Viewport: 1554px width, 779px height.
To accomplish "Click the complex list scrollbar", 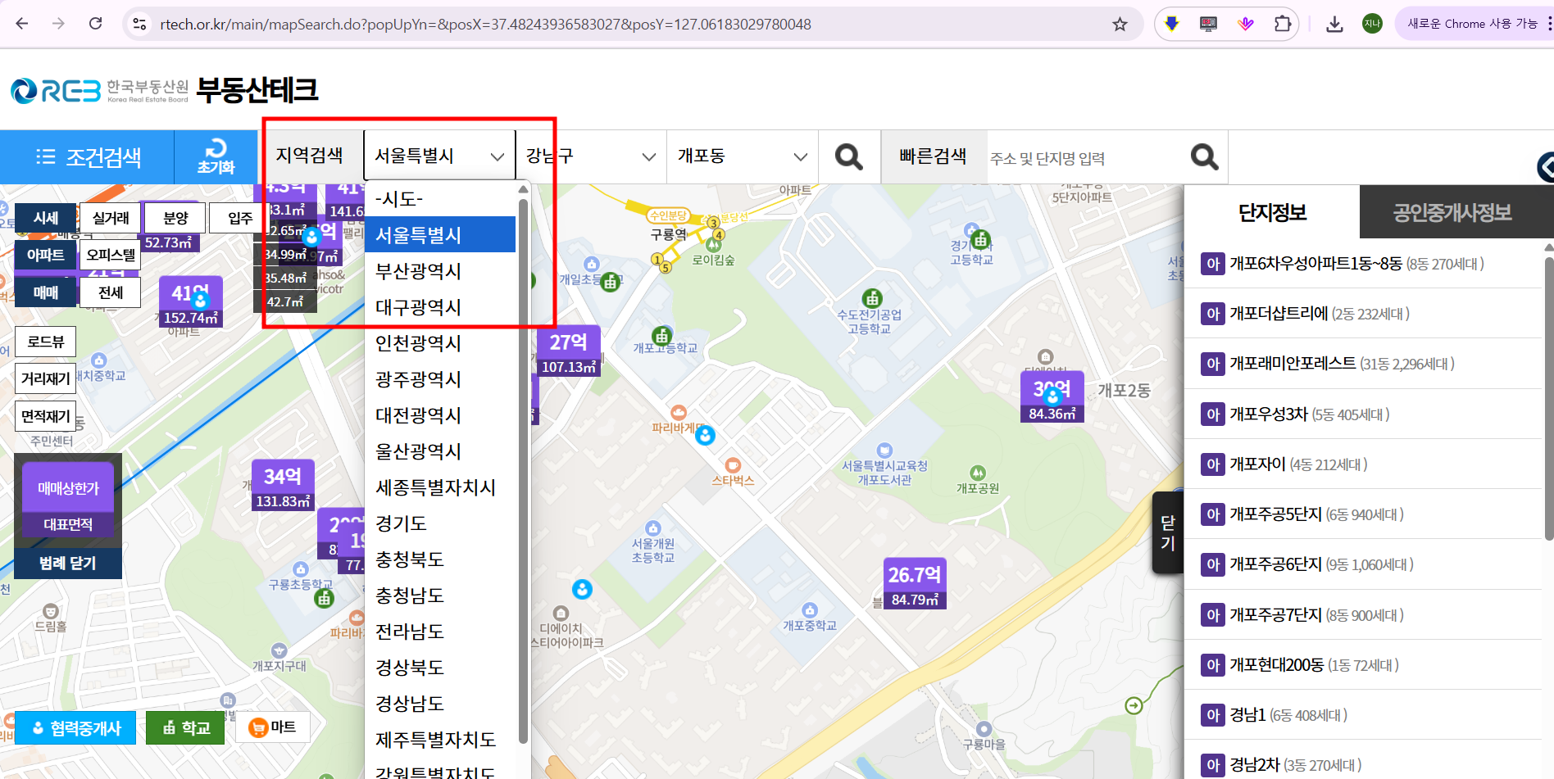I will (1548, 397).
